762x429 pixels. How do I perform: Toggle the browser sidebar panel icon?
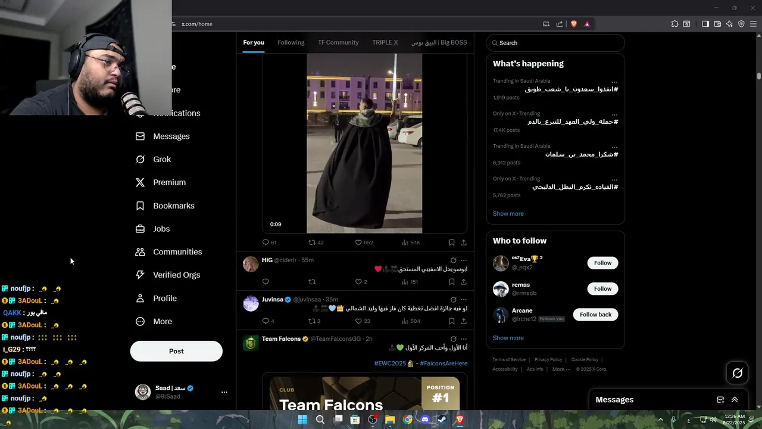click(x=705, y=24)
